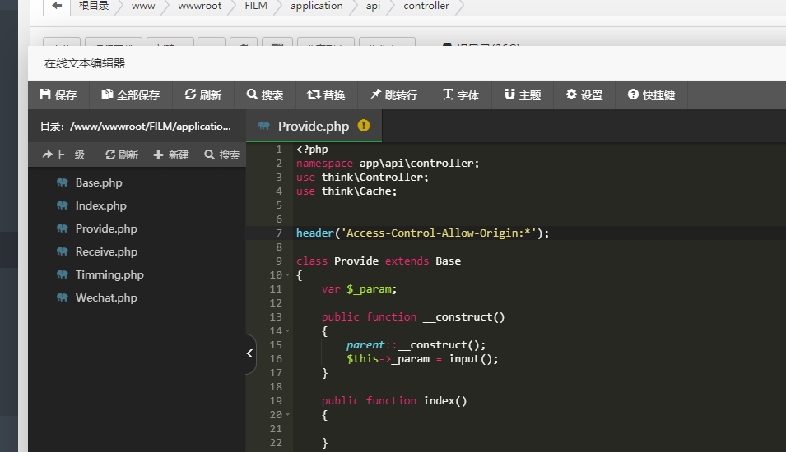Viewport: 786px width, 452px height.
Task: Open the Font (字体) settings
Action: click(x=461, y=95)
